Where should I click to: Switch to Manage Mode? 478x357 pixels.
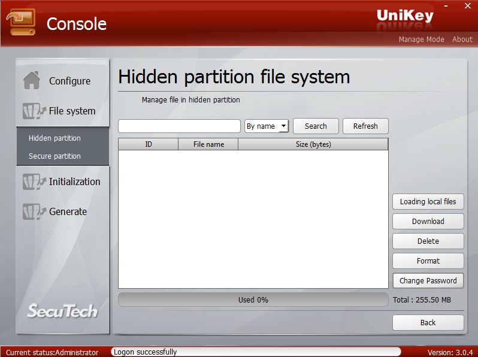tap(421, 40)
